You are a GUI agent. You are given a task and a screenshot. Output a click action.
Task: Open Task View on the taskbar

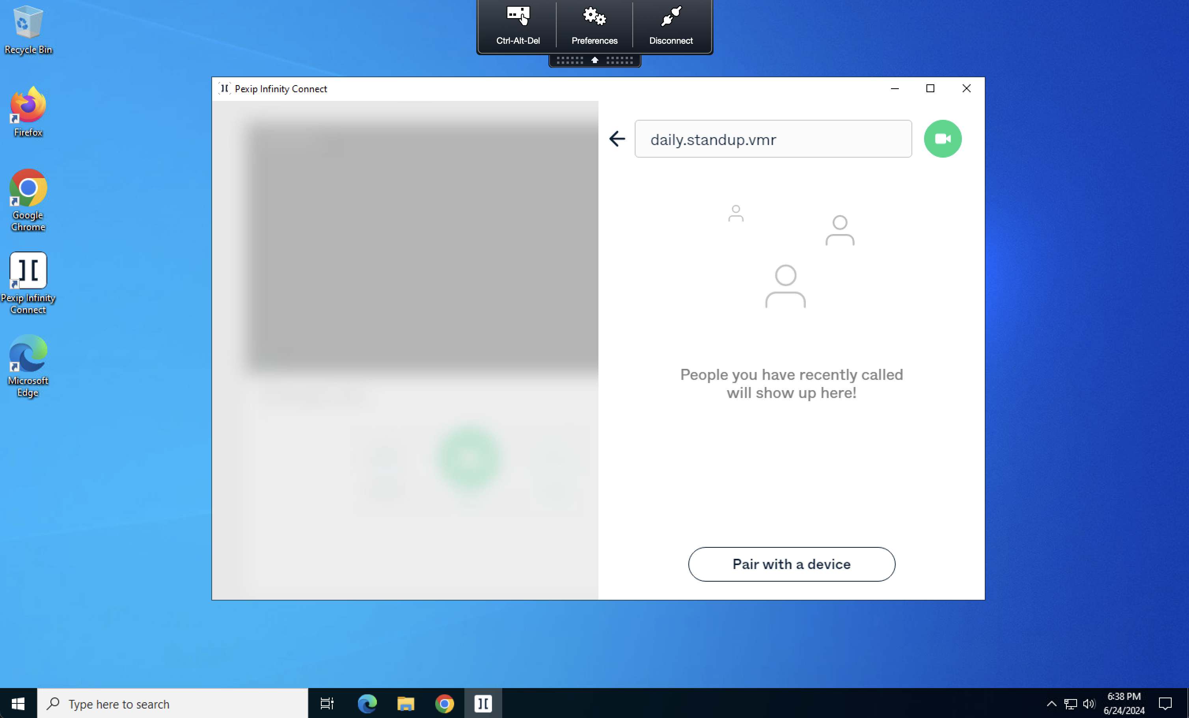click(x=326, y=703)
